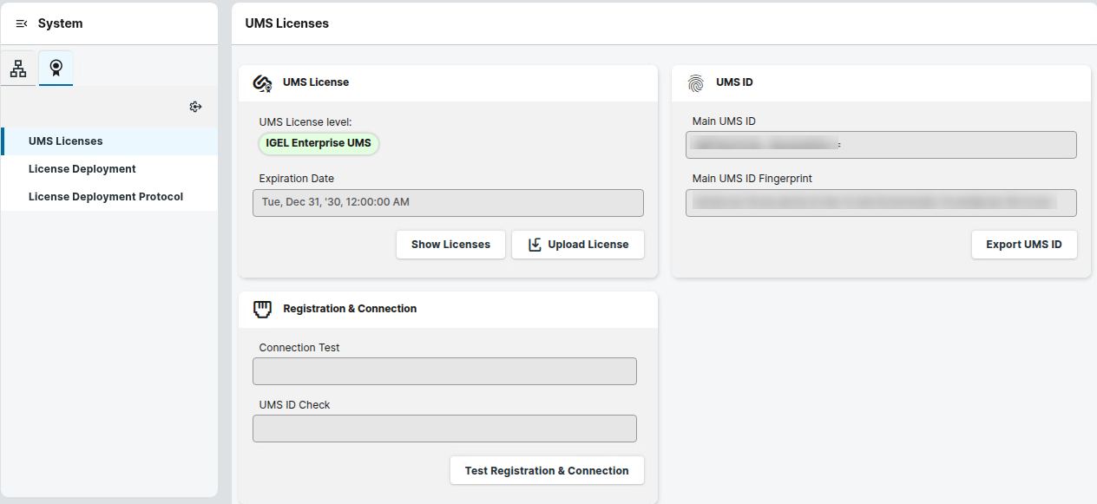Click the gear settings icon in sidebar

click(195, 107)
